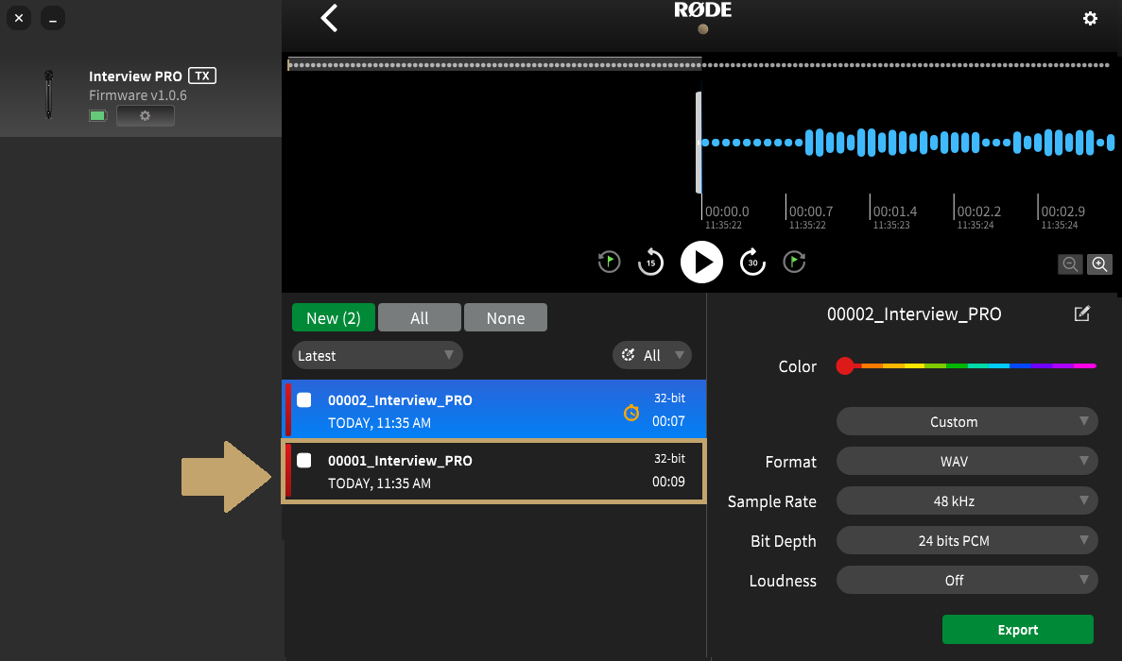Jump to previous marker flag

pyautogui.click(x=609, y=263)
